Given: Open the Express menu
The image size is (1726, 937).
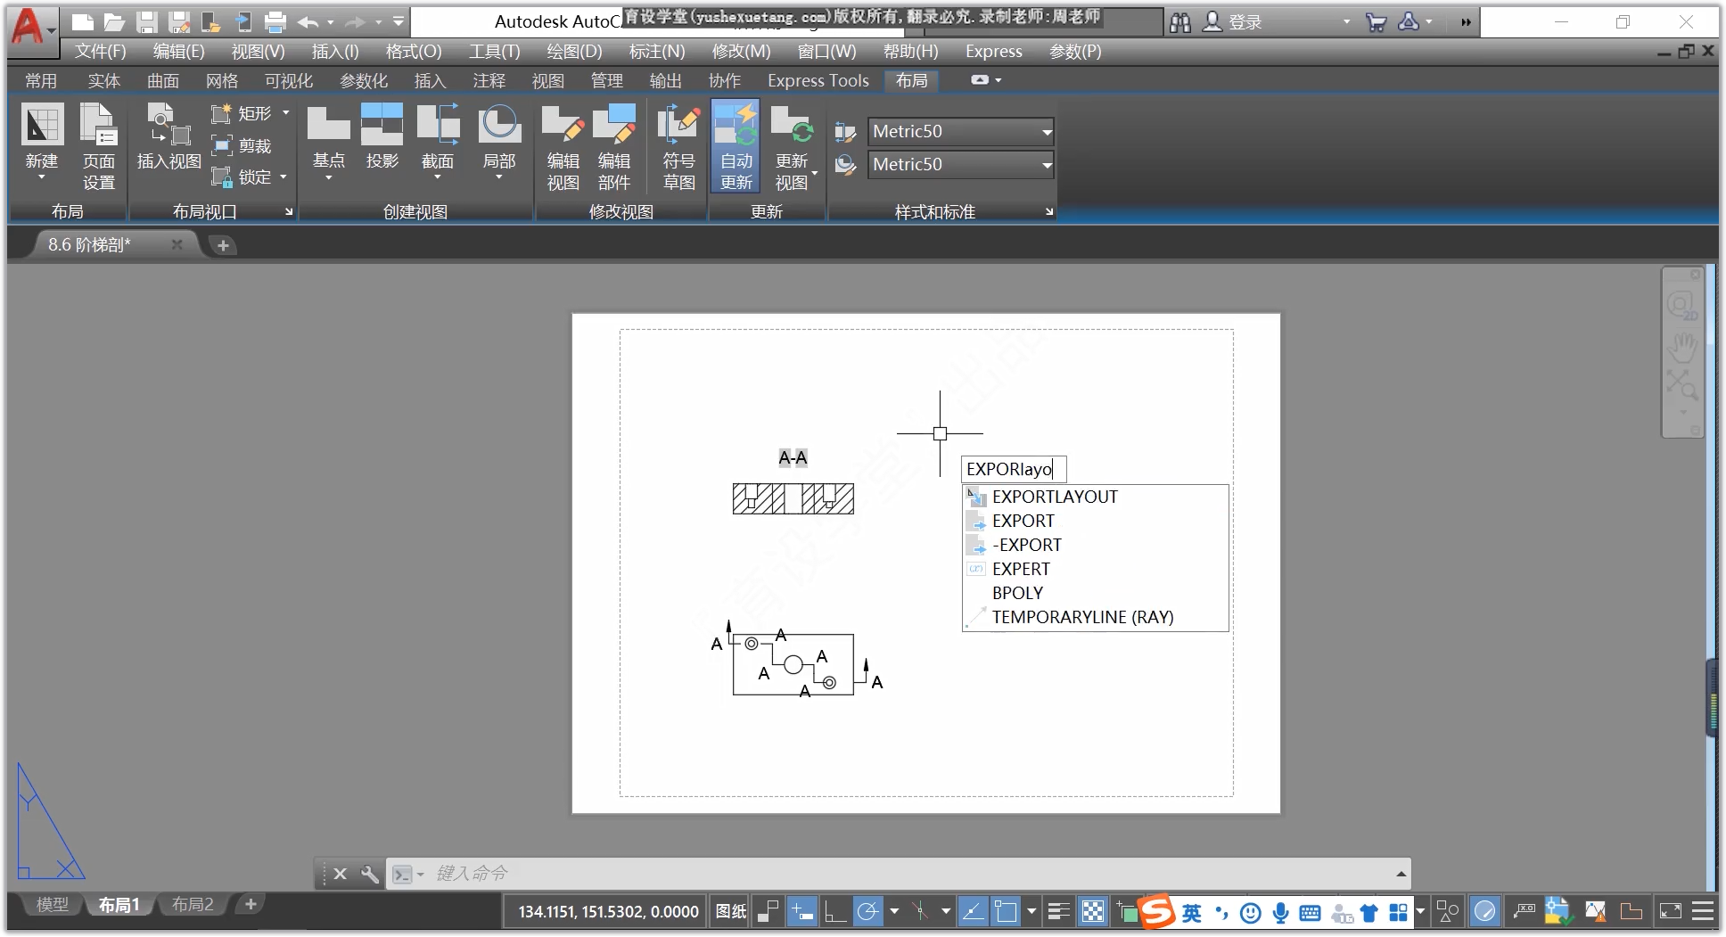Looking at the screenshot, I should [994, 52].
